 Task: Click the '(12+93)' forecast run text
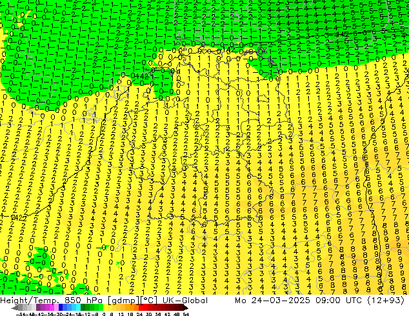(386, 301)
